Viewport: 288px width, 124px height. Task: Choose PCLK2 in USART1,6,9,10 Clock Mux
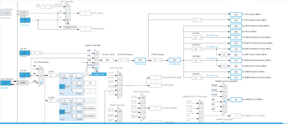point(225,87)
